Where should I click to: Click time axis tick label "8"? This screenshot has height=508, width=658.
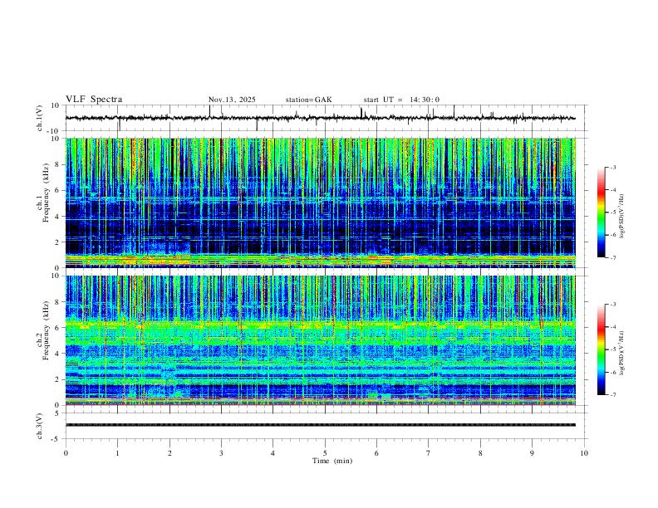[x=480, y=453]
